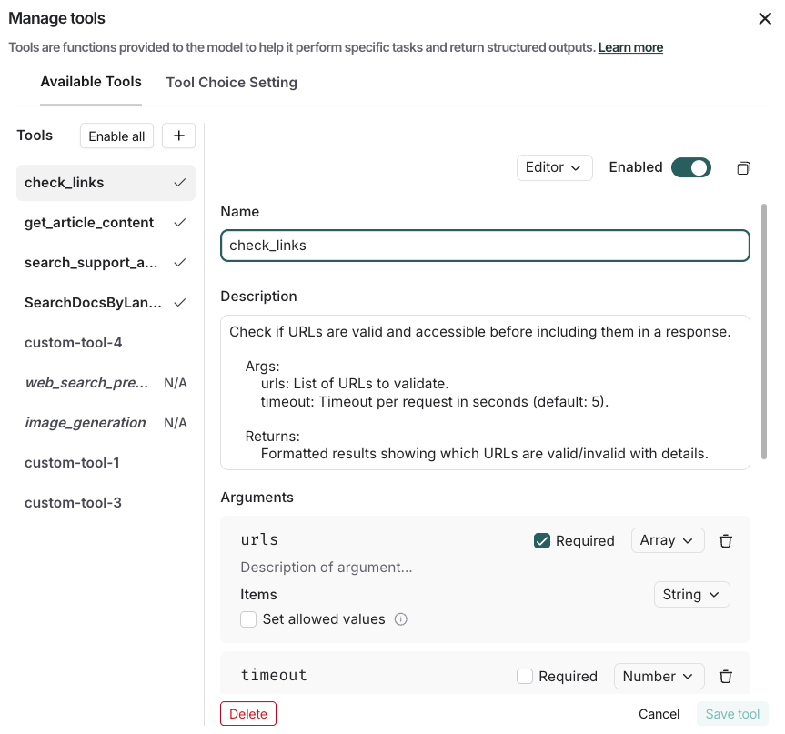Open the Editor dropdown

coord(554,167)
